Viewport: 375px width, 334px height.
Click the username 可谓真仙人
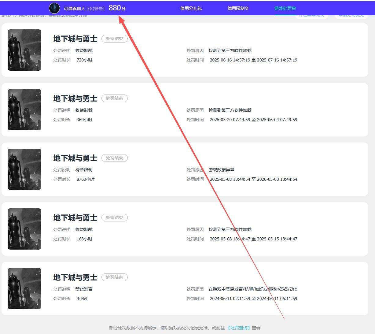75,9
